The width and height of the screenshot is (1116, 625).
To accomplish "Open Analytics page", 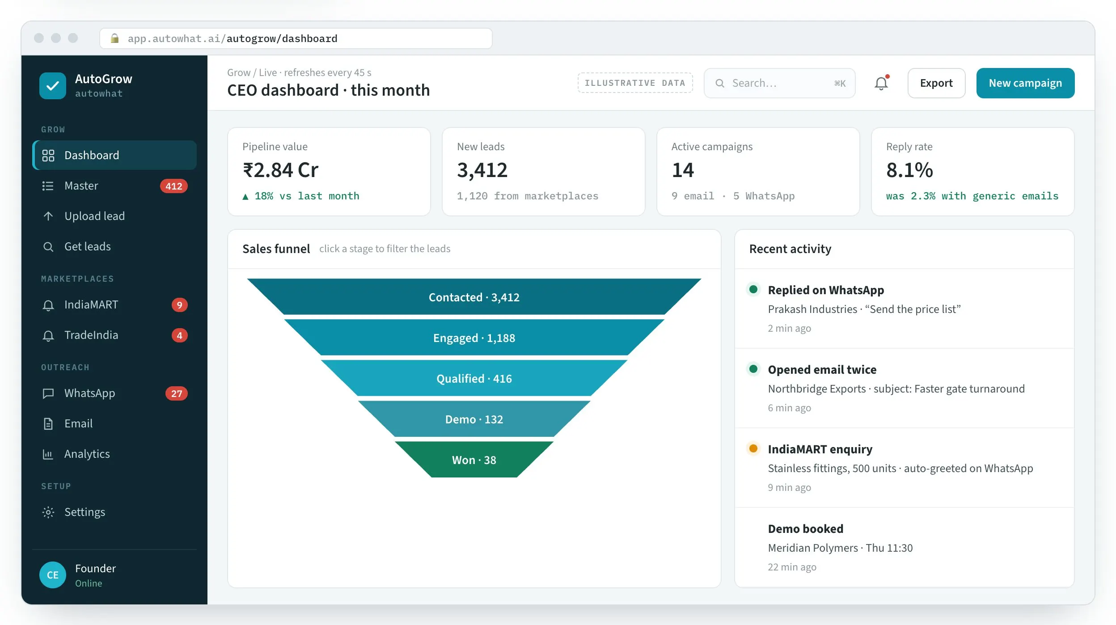I will 114,454.
